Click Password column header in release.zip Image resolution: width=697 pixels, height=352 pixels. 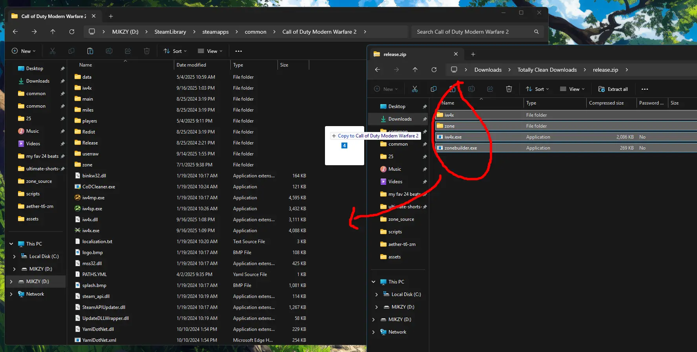[651, 103]
